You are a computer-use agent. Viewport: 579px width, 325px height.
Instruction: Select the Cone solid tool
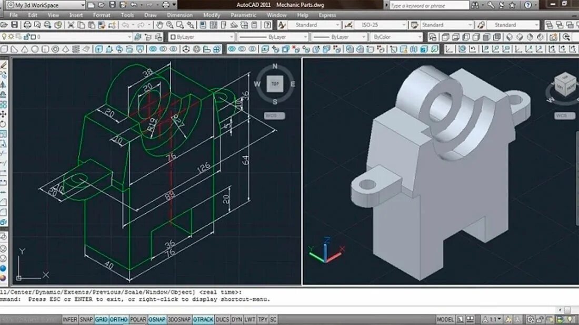pyautogui.click(x=25, y=49)
